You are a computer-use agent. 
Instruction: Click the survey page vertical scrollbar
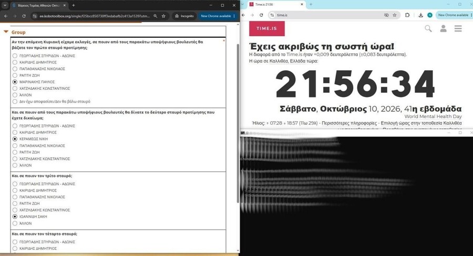click(x=238, y=123)
